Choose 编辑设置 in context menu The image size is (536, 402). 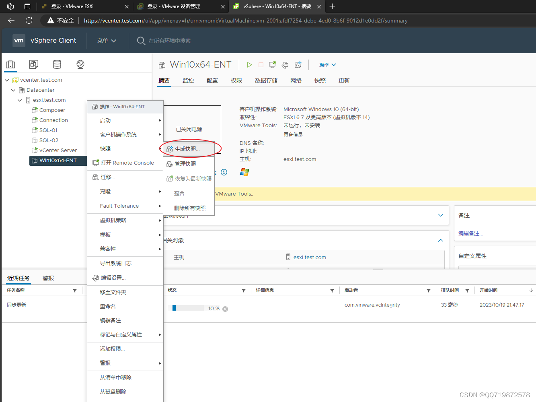125,278
